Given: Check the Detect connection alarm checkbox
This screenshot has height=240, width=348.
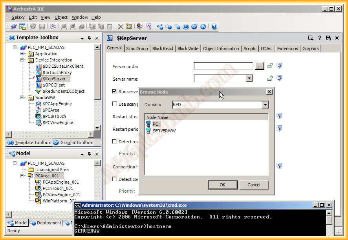Looking at the screenshot, I should [x=115, y=179].
